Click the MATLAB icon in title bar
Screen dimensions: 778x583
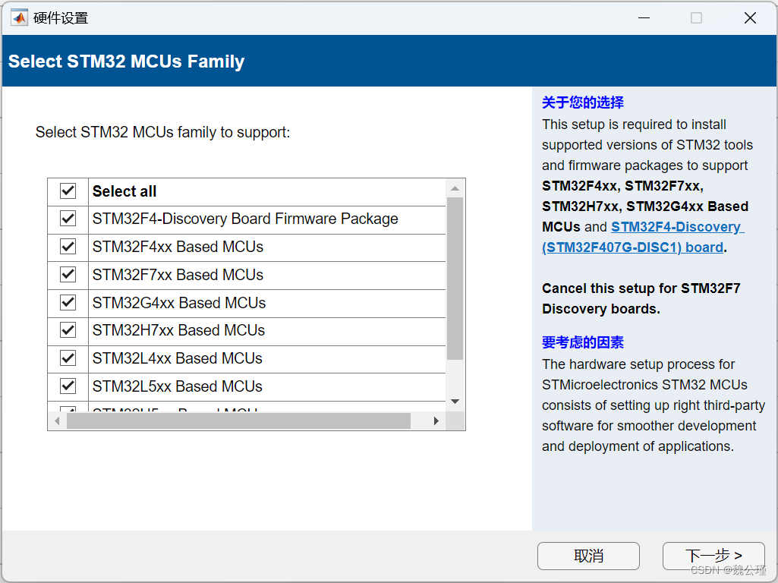coord(19,18)
